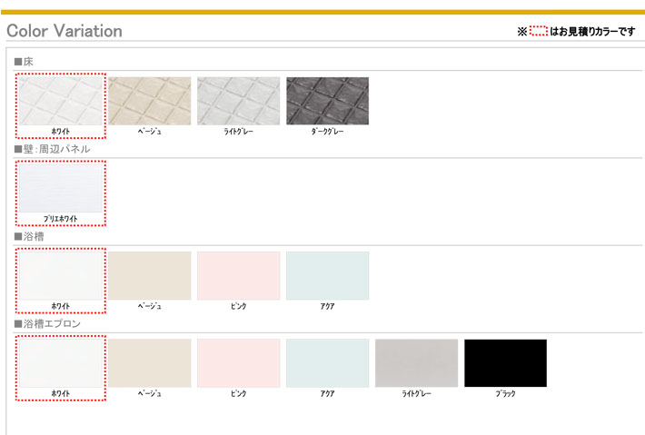Pick the Pink bathtub color swatch
The width and height of the screenshot is (645, 435).
pos(239,275)
